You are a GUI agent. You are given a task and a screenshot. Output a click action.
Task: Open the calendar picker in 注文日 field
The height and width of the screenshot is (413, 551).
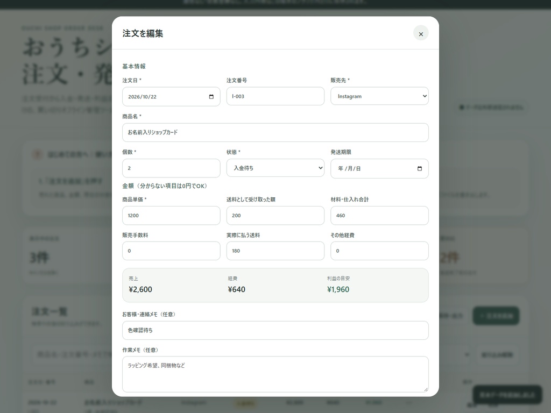pos(211,97)
